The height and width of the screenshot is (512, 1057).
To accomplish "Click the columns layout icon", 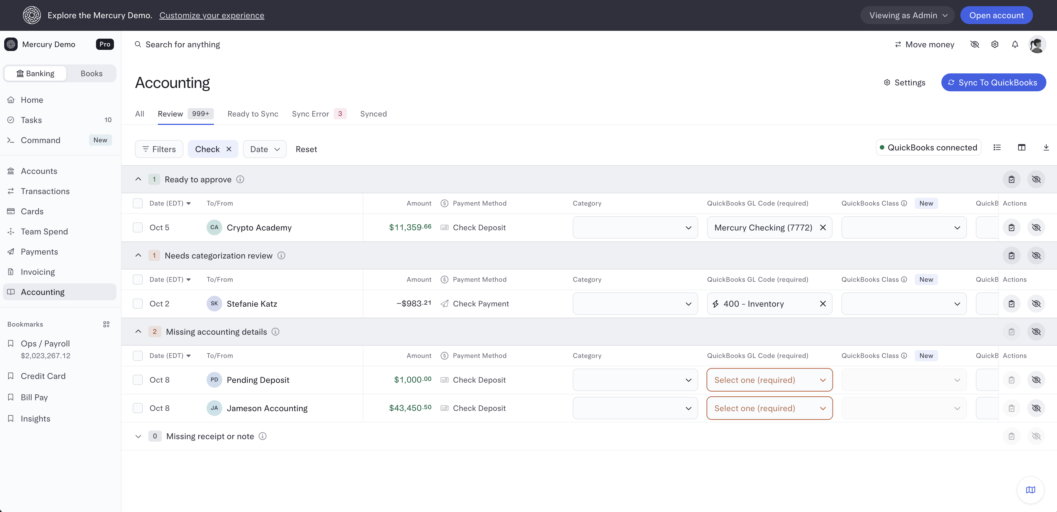I will click(1022, 148).
